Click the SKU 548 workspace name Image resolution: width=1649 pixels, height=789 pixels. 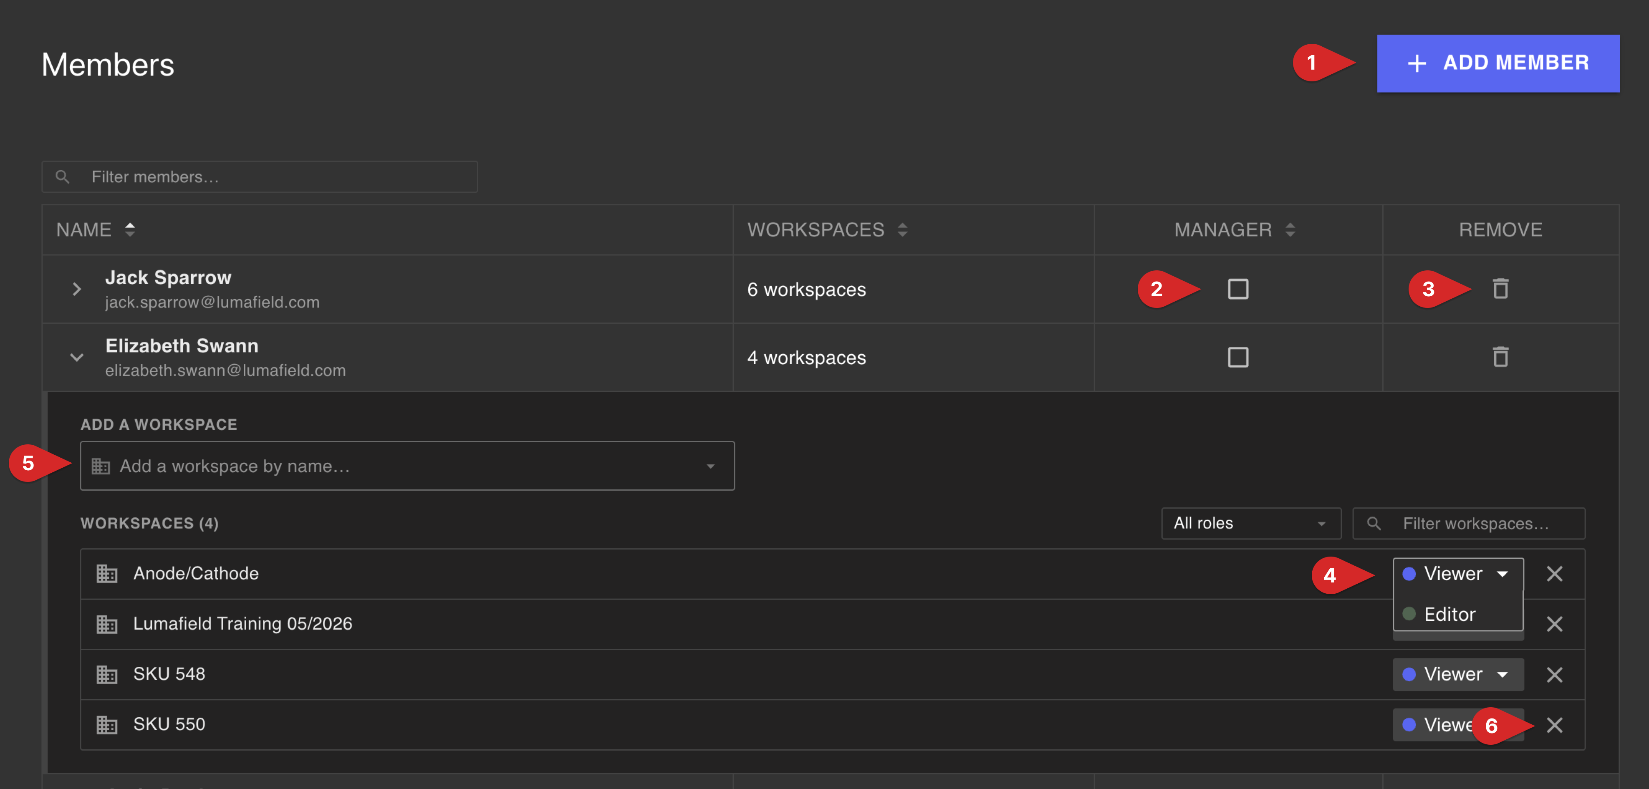169,674
